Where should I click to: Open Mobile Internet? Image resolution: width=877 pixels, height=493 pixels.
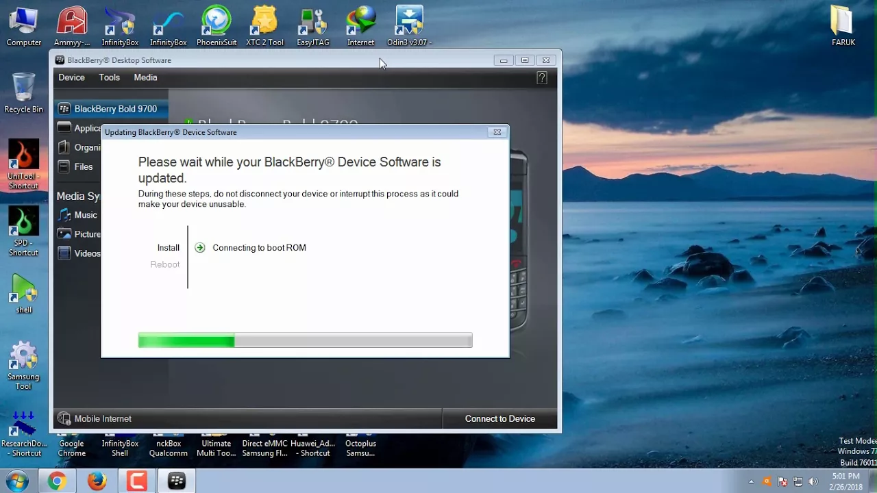pyautogui.click(x=103, y=418)
